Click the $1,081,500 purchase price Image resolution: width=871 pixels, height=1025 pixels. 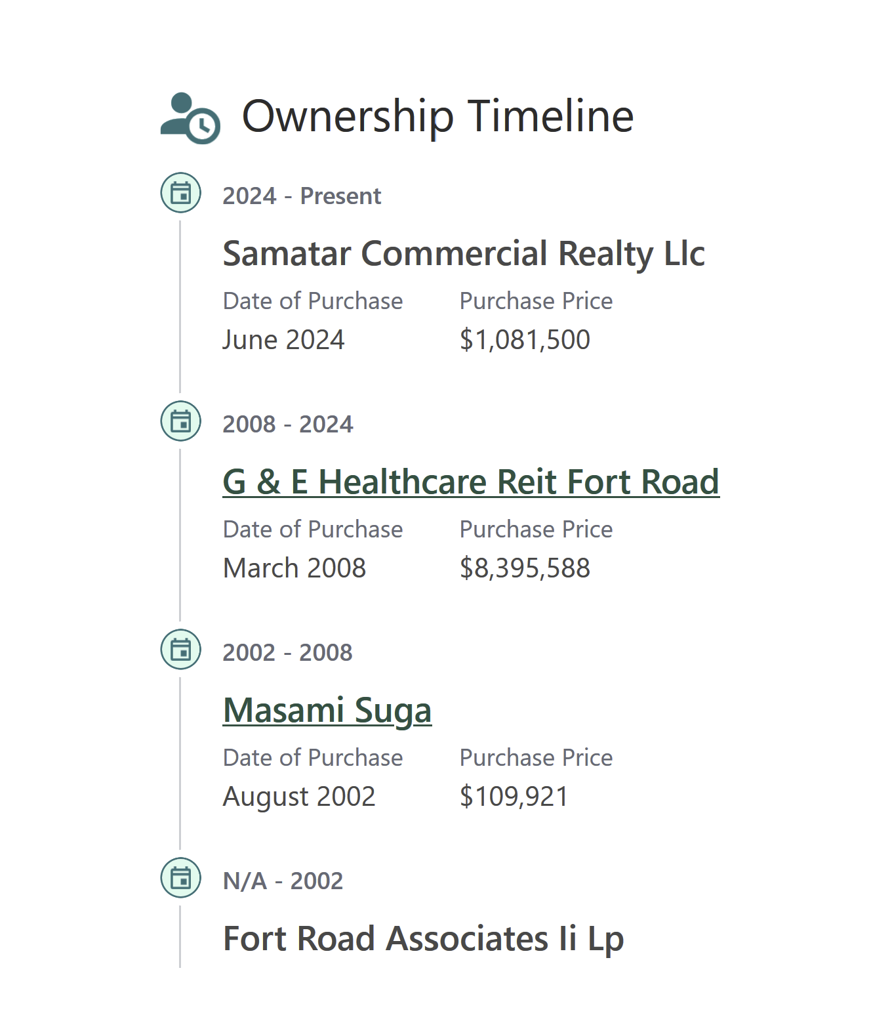point(525,340)
